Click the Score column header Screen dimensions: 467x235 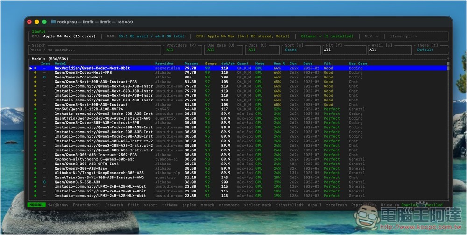(x=211, y=64)
